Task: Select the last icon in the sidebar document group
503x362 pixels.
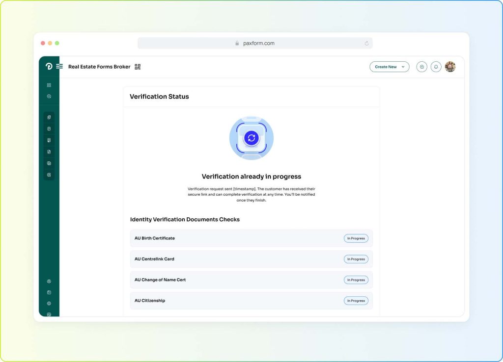Action: 49,175
